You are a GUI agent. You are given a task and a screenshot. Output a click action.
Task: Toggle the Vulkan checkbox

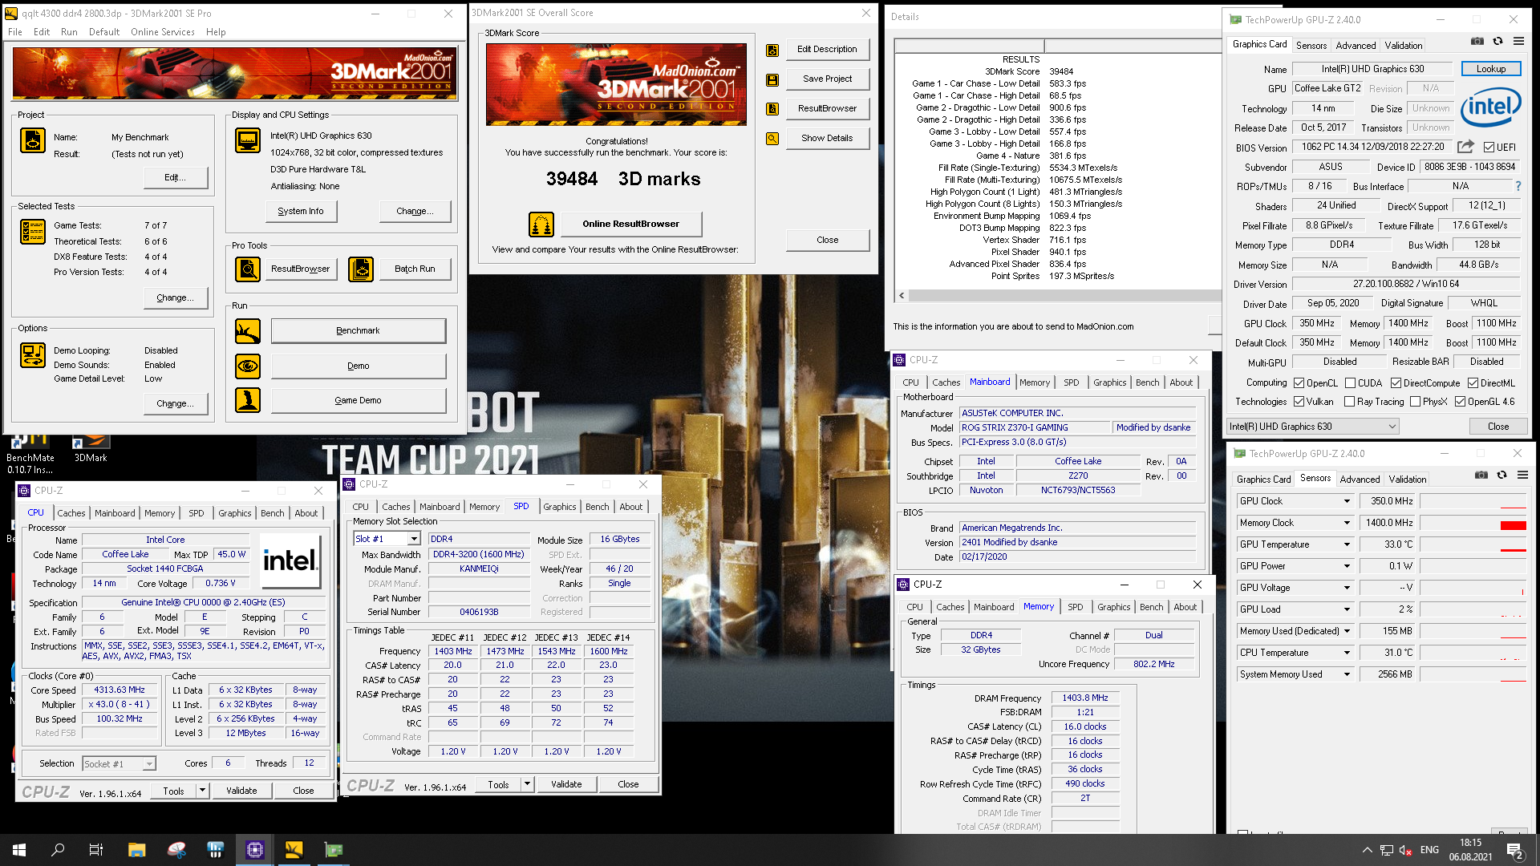[x=1299, y=402]
